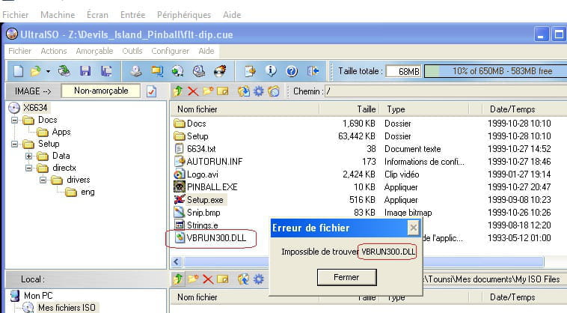Open VirtualBox Machine menu
Screen dimensions: 567x313
(x=58, y=15)
